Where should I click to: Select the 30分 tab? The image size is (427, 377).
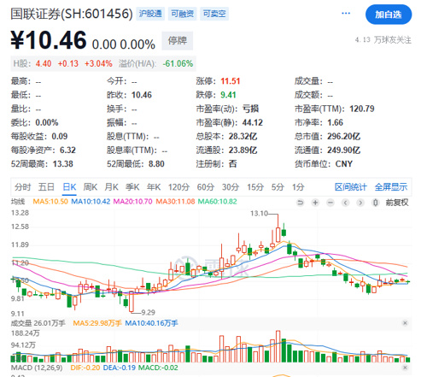[x=231, y=187]
